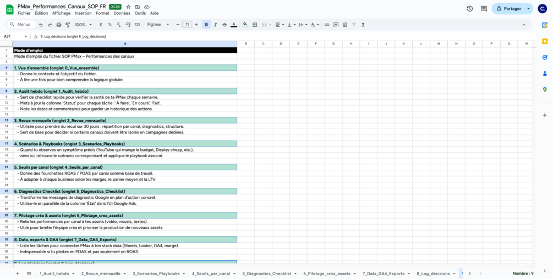Undo the last action

point(41,25)
